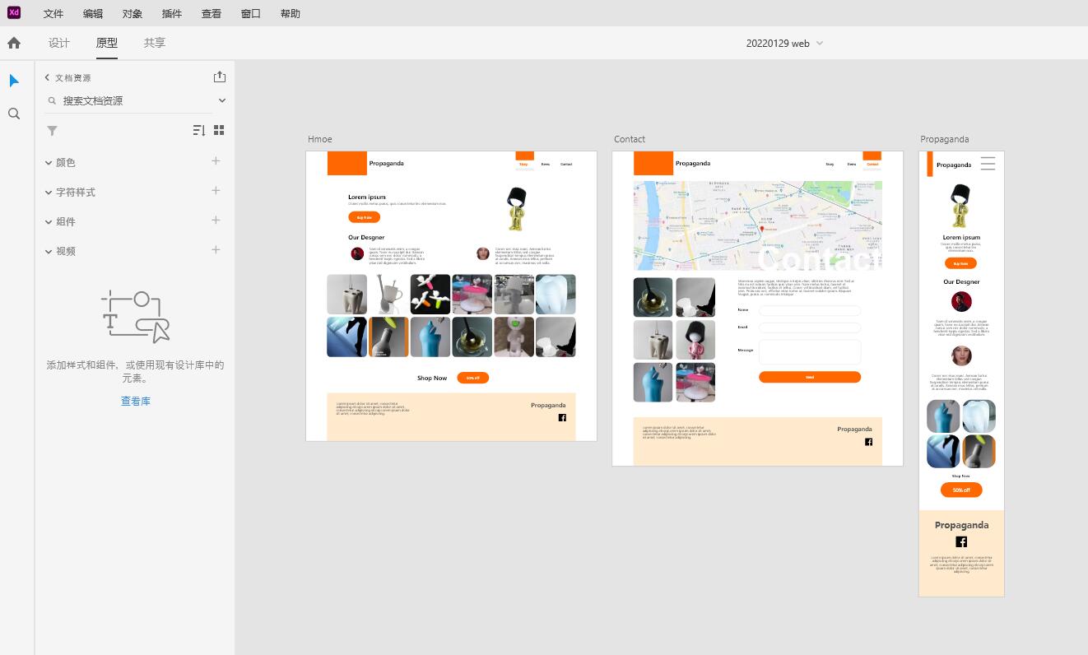The width and height of the screenshot is (1088, 655).
Task: Switch to the 共享 tab
Action: 155,43
